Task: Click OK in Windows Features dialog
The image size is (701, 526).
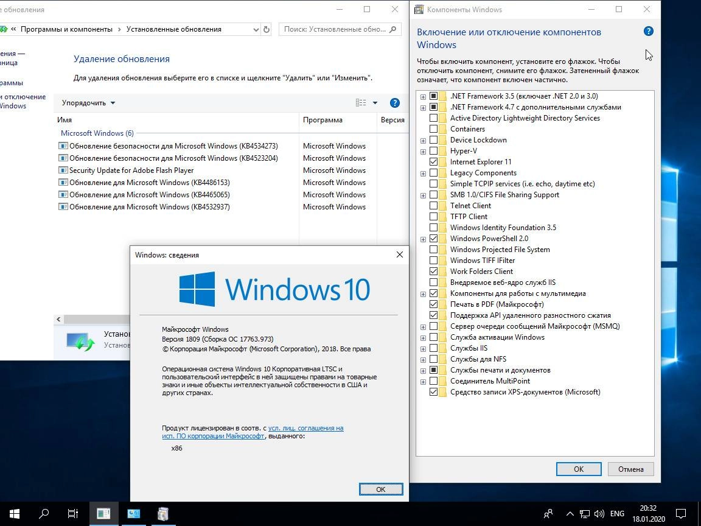Action: (x=579, y=469)
